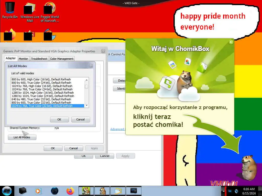Click the greyed Apply in Adapter Properties
262x196 pixels.
[x=94, y=148]
